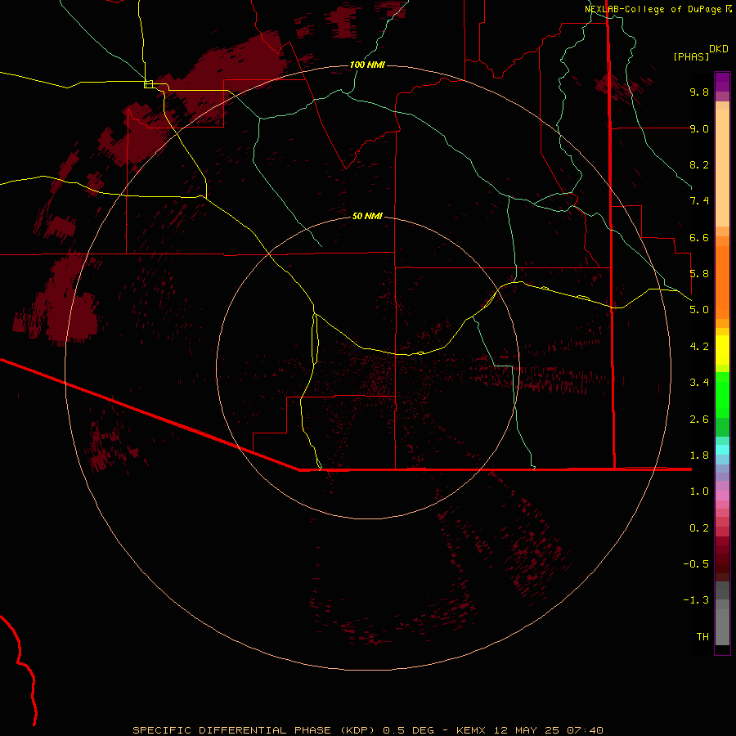The height and width of the screenshot is (736, 736).
Task: Click the yellow segment of the color bar
Action: pos(722,350)
